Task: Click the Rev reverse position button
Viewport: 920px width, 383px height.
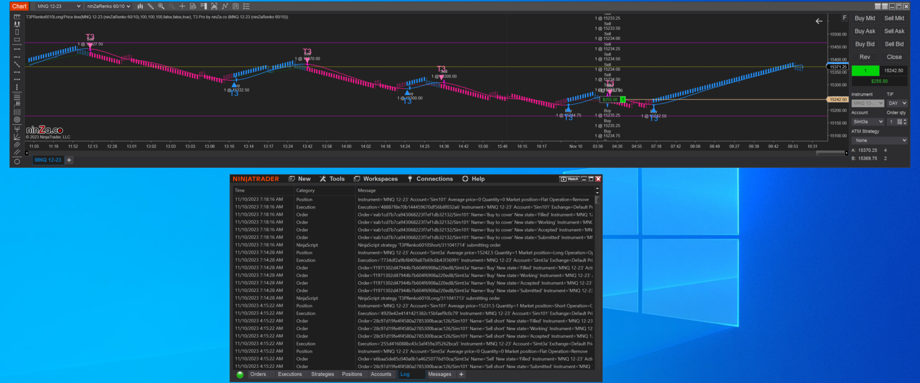Action: point(865,57)
